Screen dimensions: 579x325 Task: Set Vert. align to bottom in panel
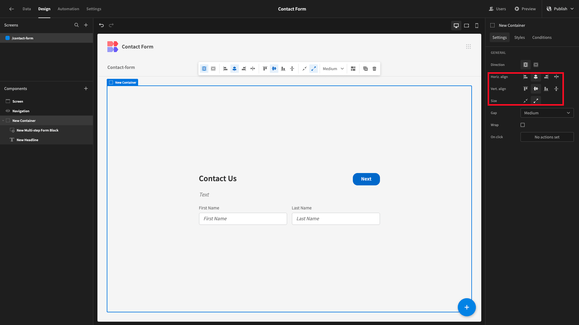coord(546,89)
